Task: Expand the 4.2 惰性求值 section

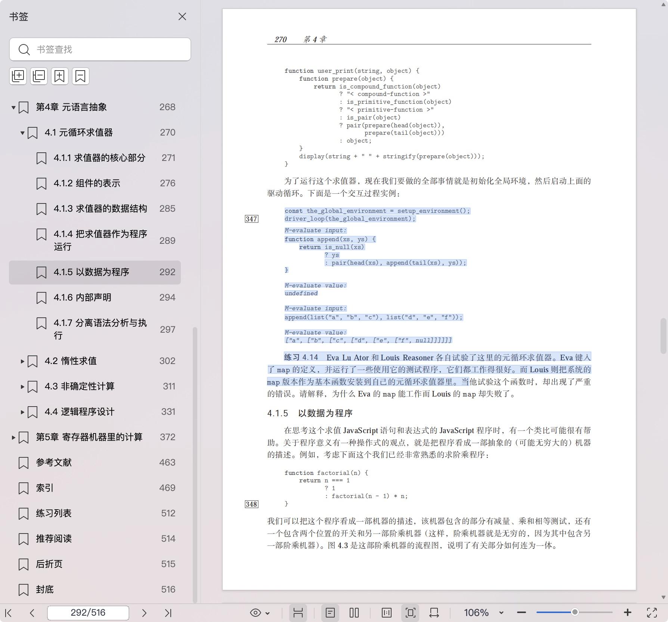Action: pos(22,361)
